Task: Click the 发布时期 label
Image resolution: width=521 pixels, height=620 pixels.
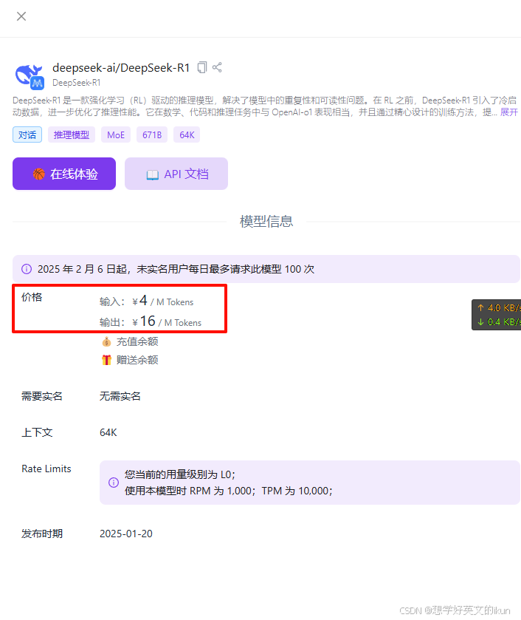Action: [x=42, y=534]
